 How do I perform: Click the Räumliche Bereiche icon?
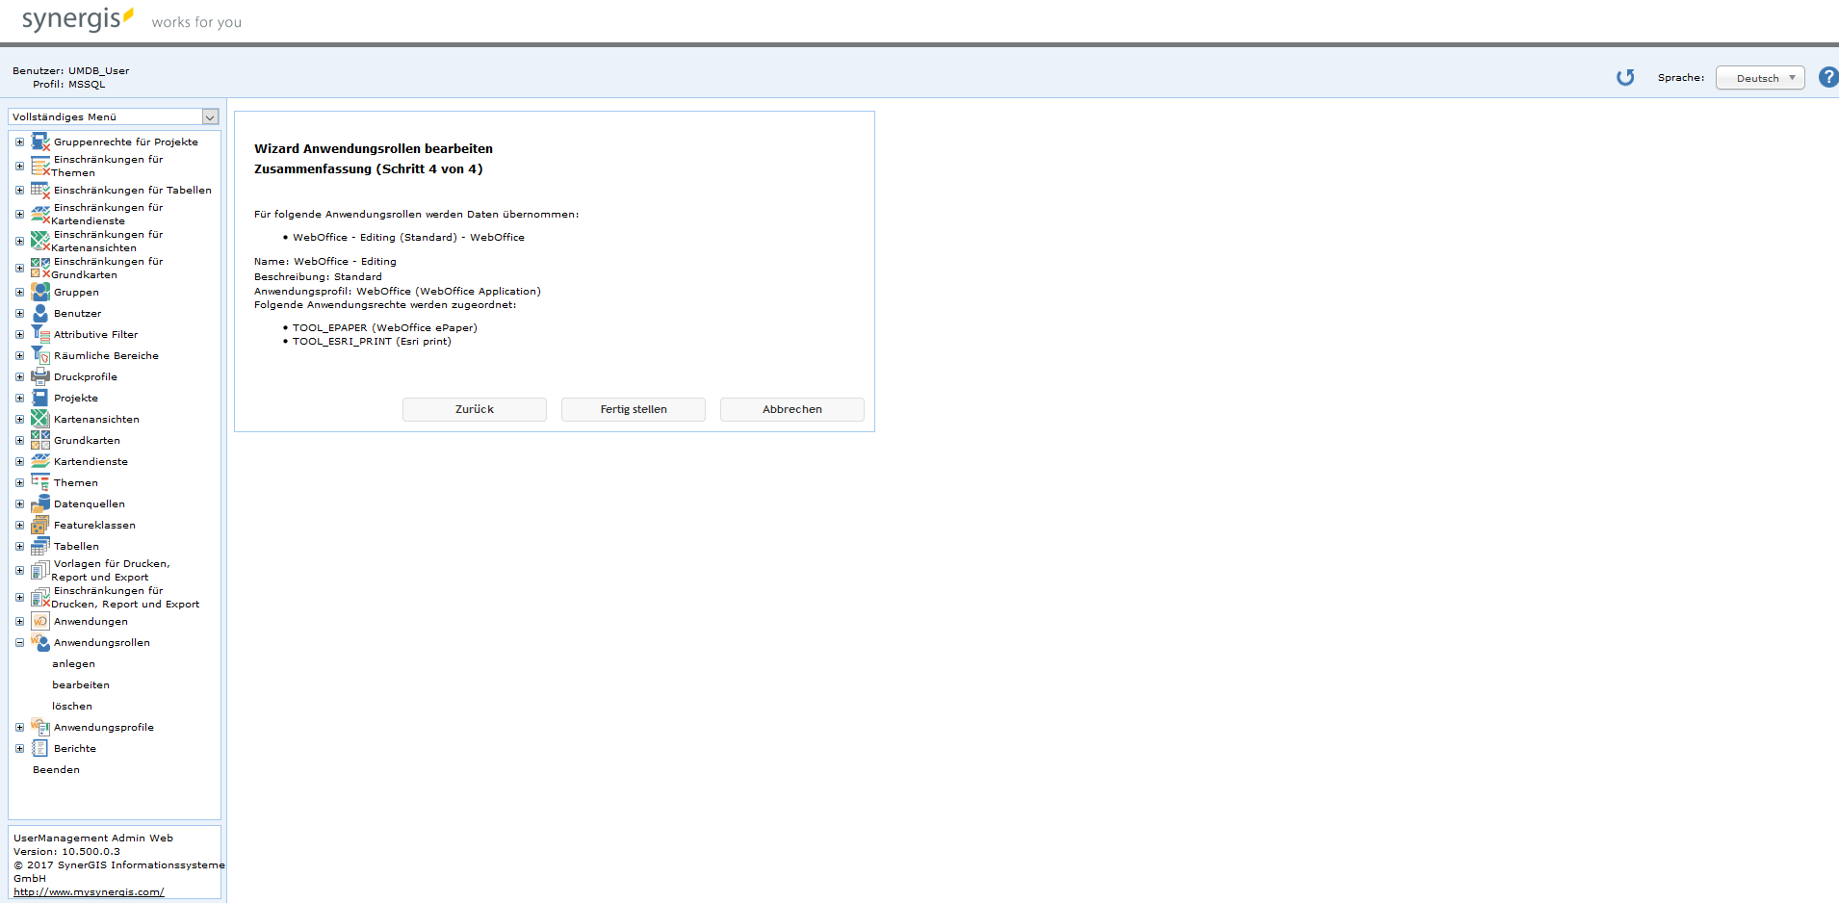39,354
